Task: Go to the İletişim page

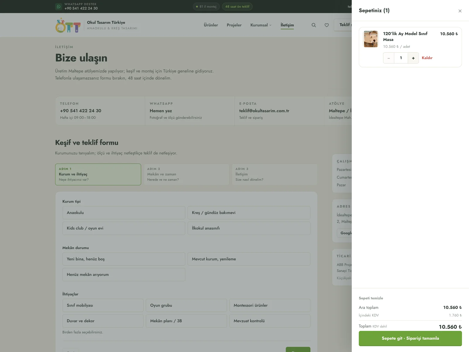Action: (x=287, y=25)
